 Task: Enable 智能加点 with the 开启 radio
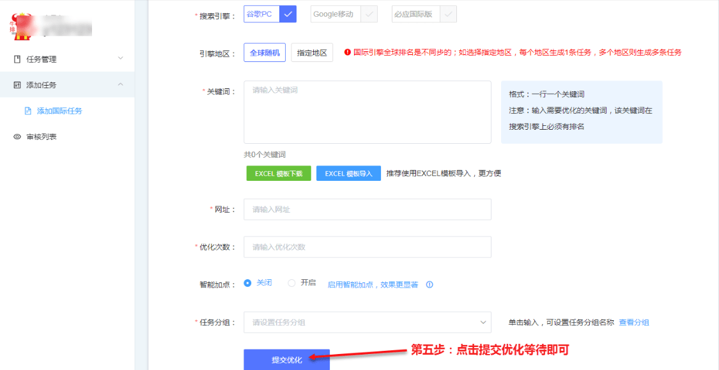[x=291, y=283]
